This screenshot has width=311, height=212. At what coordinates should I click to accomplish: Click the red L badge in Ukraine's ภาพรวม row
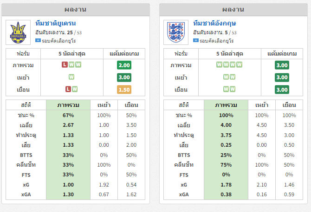(x=65, y=65)
